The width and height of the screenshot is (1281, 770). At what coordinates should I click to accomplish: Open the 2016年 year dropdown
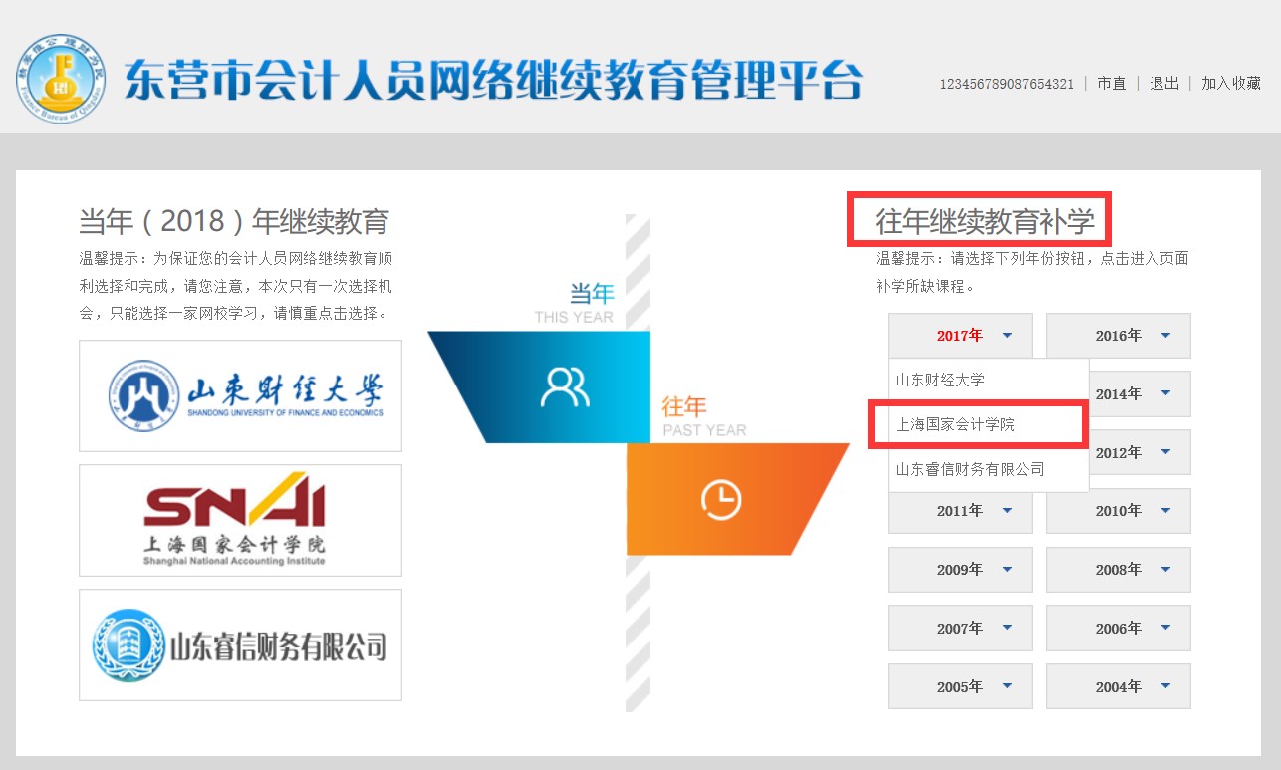1119,336
